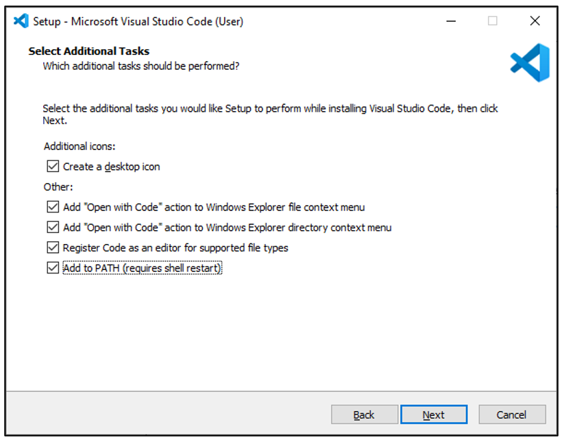Close the Setup window

point(535,21)
